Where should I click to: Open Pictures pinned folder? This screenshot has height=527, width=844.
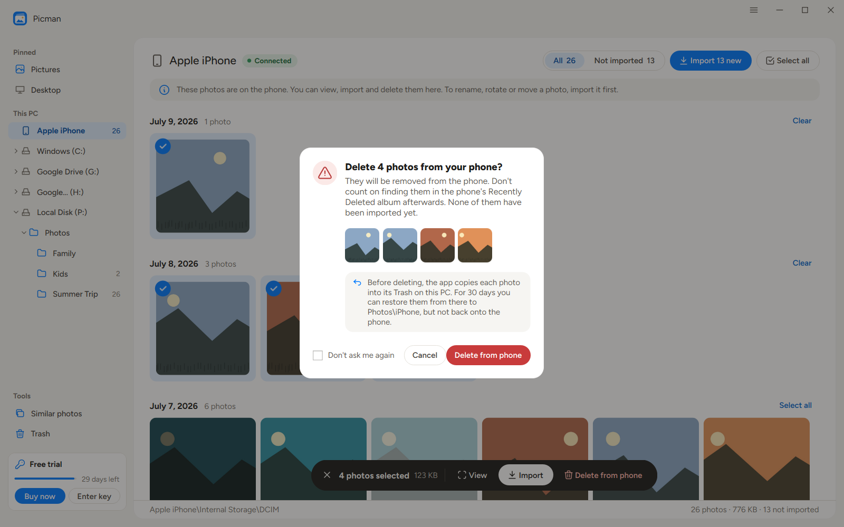pyautogui.click(x=67, y=70)
